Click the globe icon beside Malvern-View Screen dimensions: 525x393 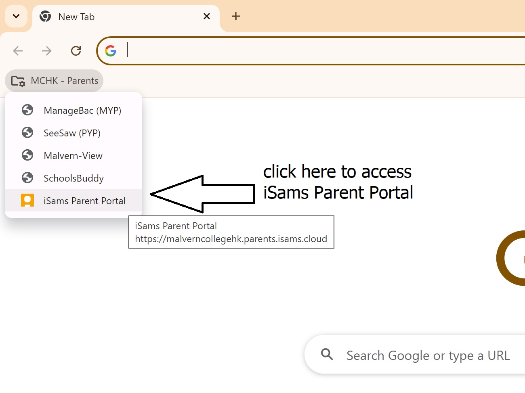[x=27, y=155]
